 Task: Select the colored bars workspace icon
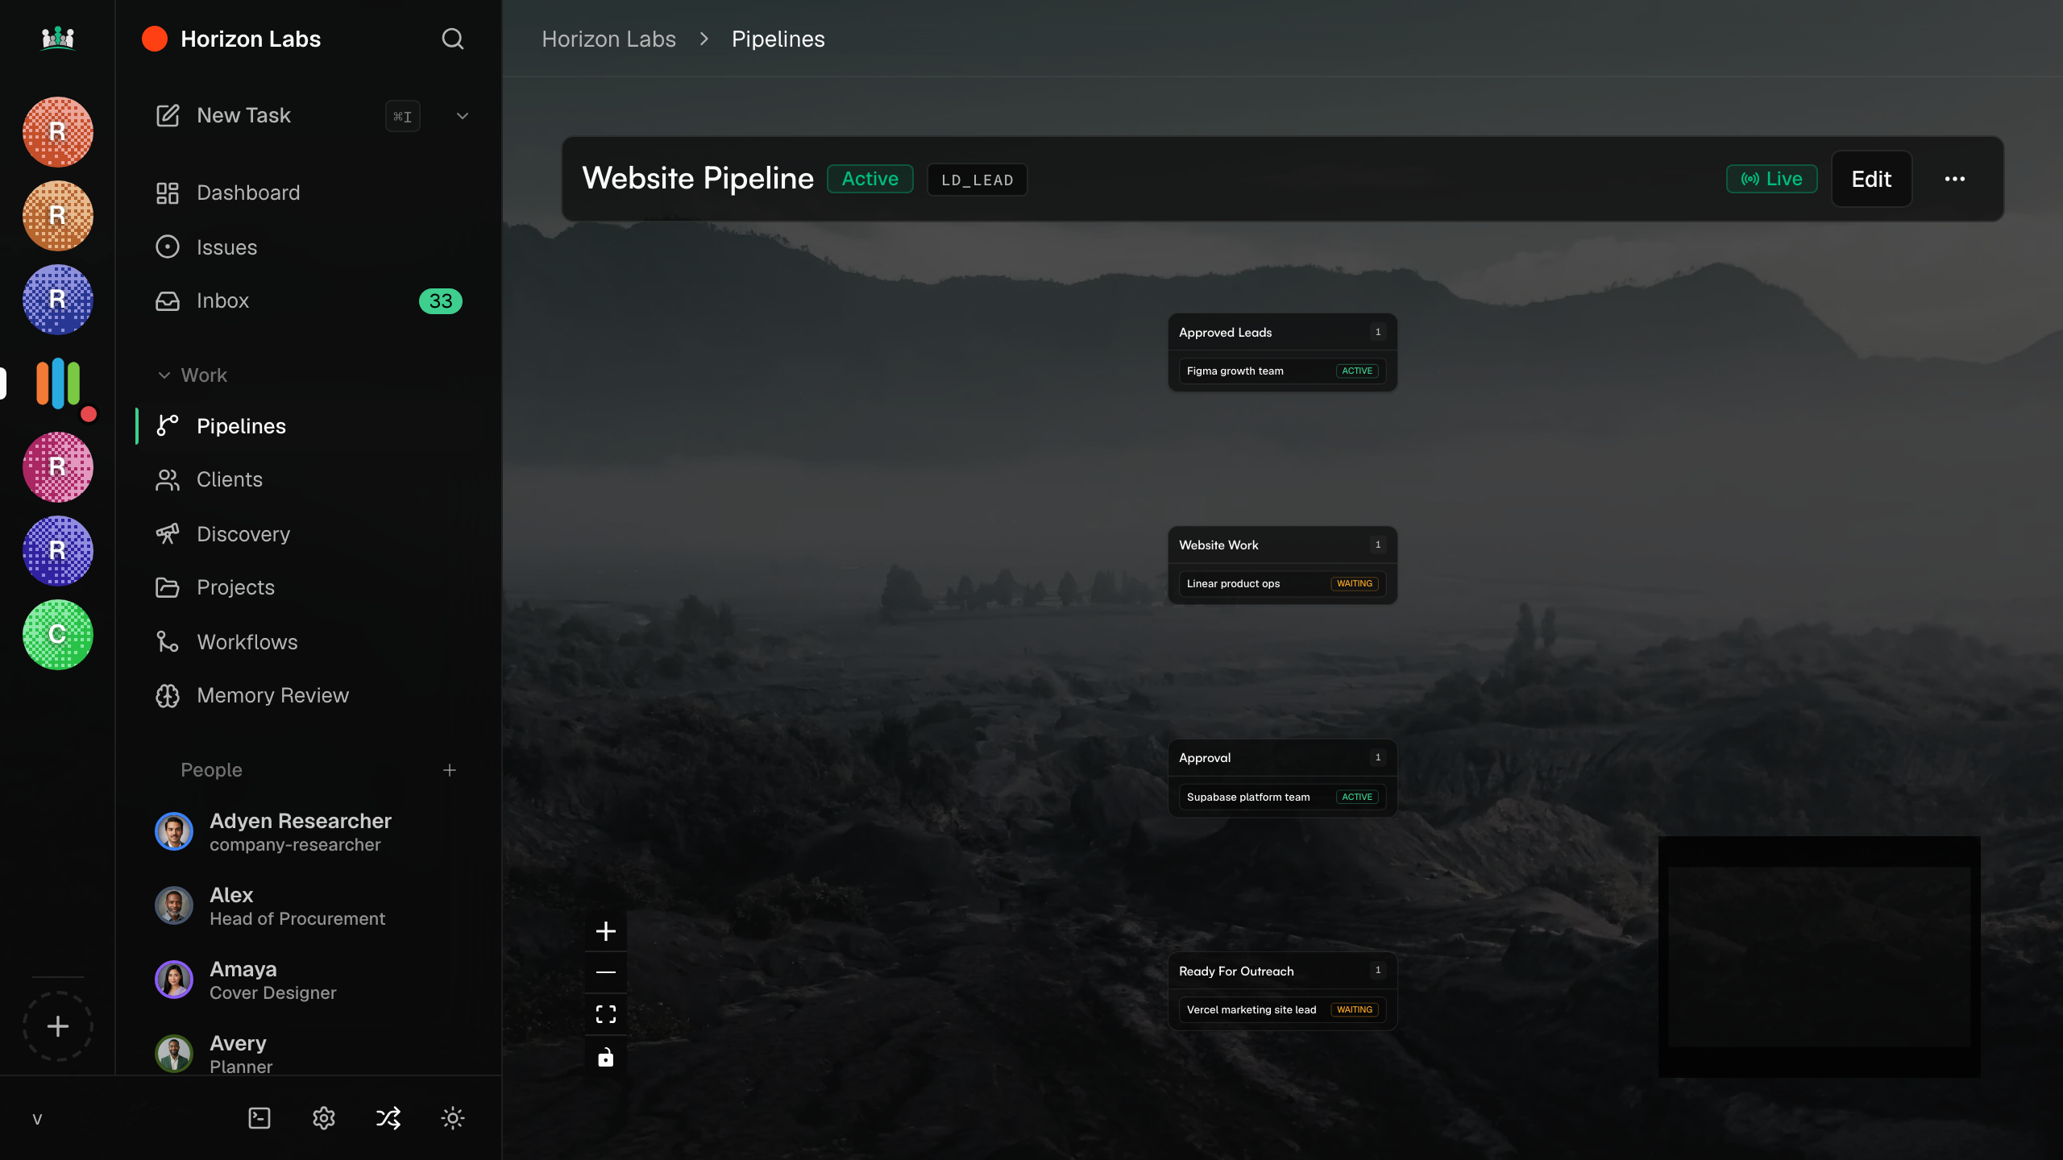(58, 383)
